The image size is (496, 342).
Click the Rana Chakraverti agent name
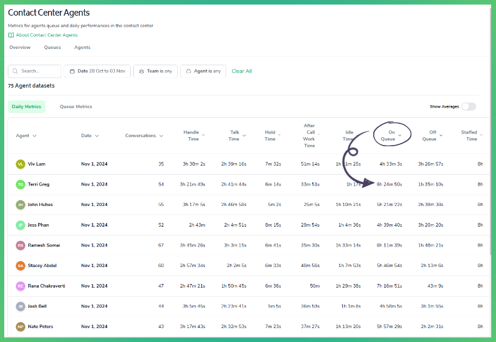coord(47,286)
